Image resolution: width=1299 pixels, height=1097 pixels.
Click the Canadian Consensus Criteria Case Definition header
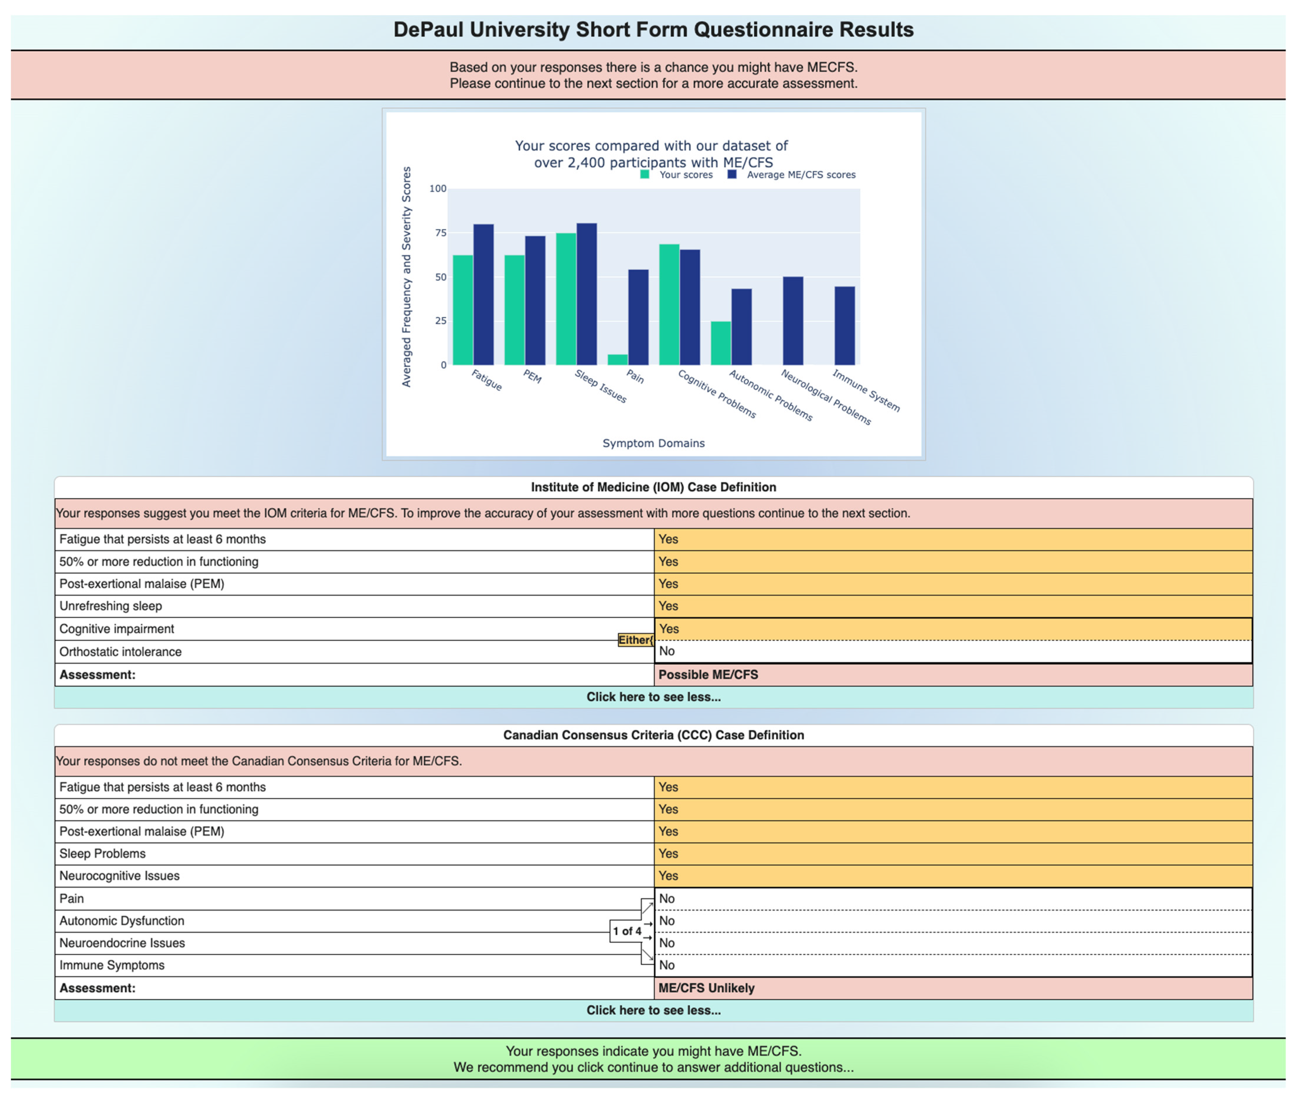(x=653, y=735)
